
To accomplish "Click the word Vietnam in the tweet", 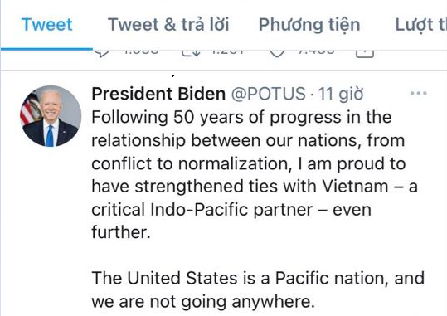I will click(x=355, y=187).
